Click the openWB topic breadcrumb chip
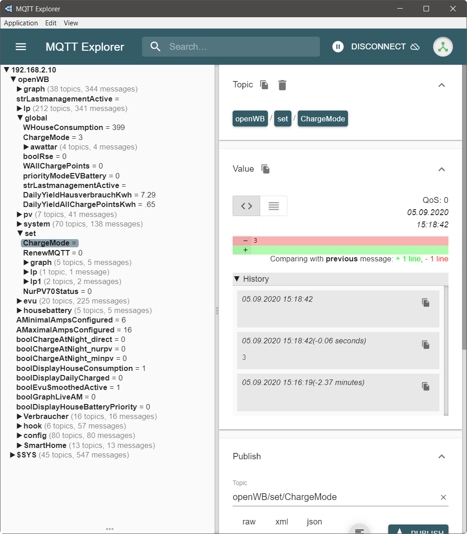The width and height of the screenshot is (467, 534). pos(250,119)
